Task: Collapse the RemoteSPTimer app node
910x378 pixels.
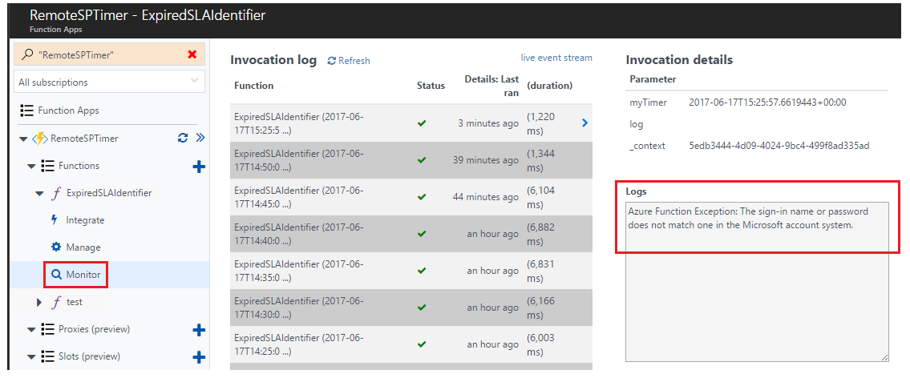Action: [23, 139]
